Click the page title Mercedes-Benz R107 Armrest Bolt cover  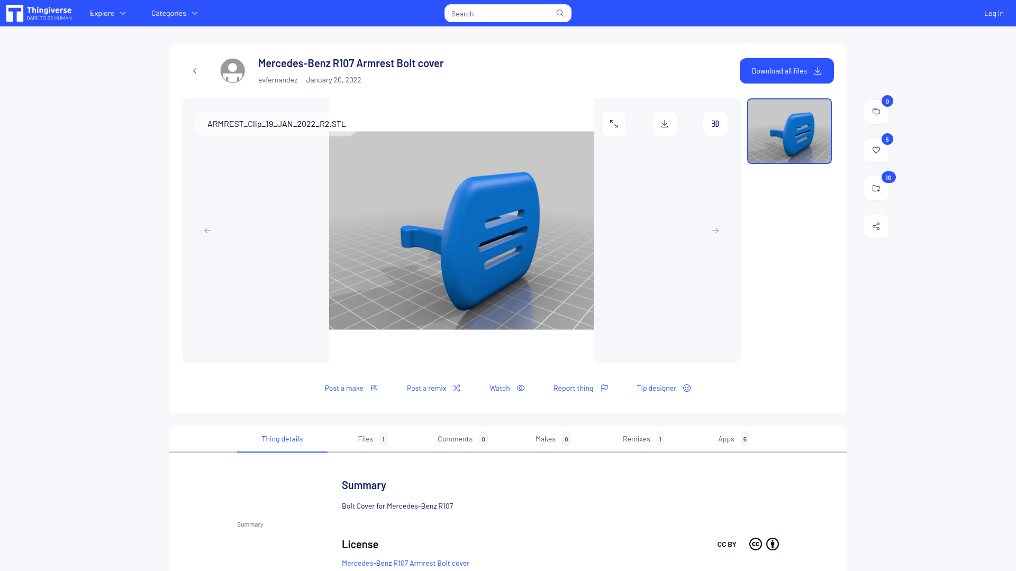(x=351, y=63)
